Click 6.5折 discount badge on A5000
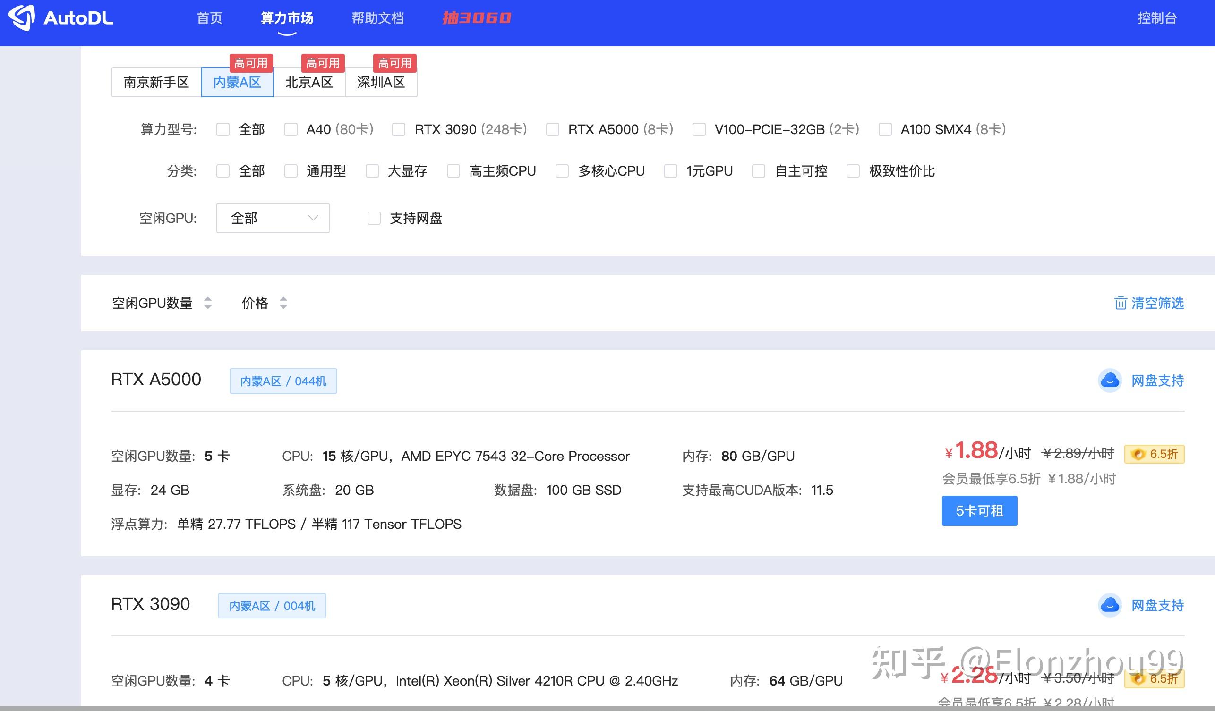Viewport: 1215px width, 711px height. [1154, 454]
